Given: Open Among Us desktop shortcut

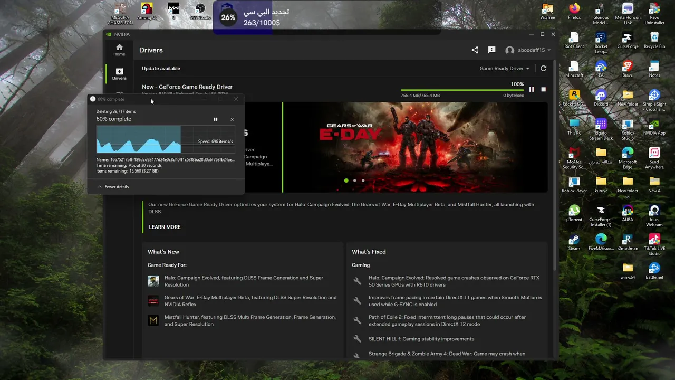Looking at the screenshot, I should pos(147,12).
